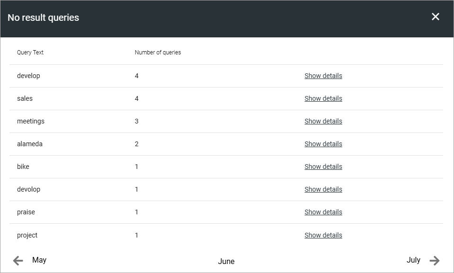This screenshot has width=454, height=273.
Task: Click the Number of queries column header
Action: point(158,53)
